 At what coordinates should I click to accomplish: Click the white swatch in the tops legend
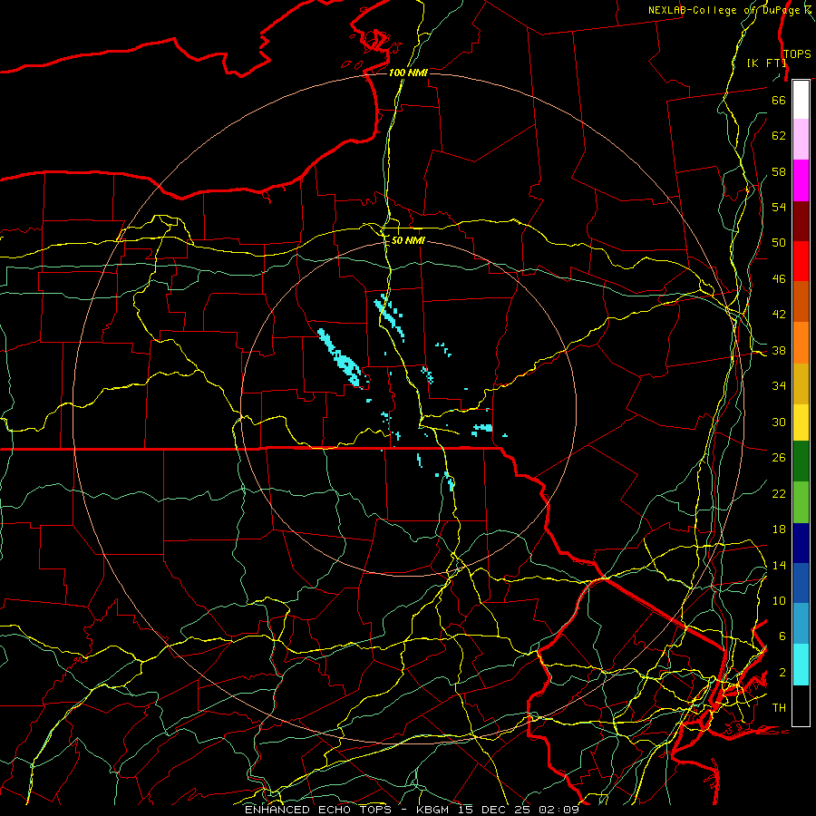pyautogui.click(x=801, y=100)
